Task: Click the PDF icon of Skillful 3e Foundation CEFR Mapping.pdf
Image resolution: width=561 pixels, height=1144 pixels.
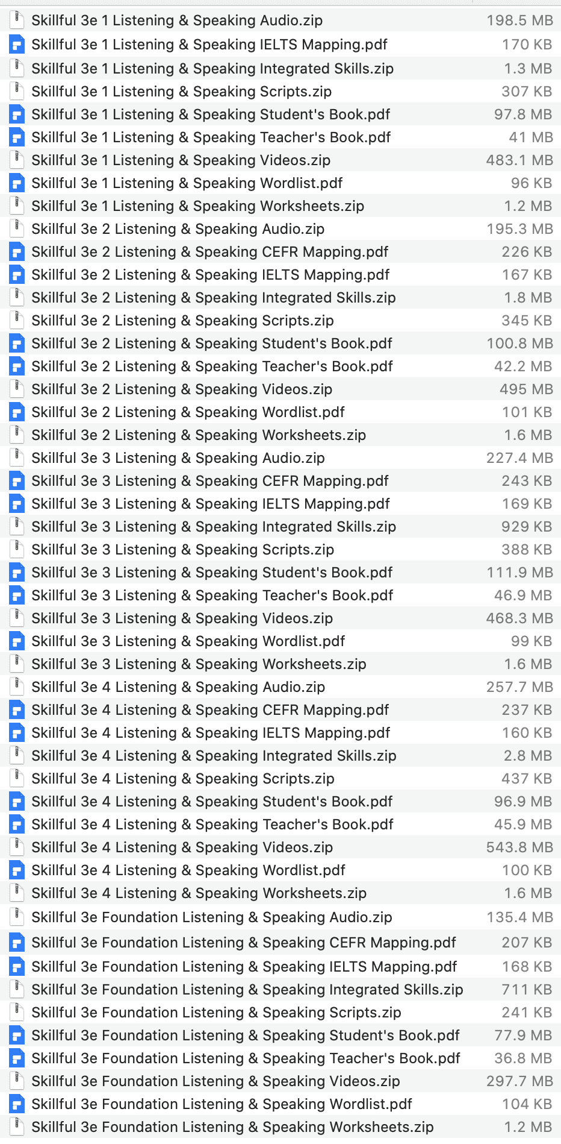Action: 17,943
